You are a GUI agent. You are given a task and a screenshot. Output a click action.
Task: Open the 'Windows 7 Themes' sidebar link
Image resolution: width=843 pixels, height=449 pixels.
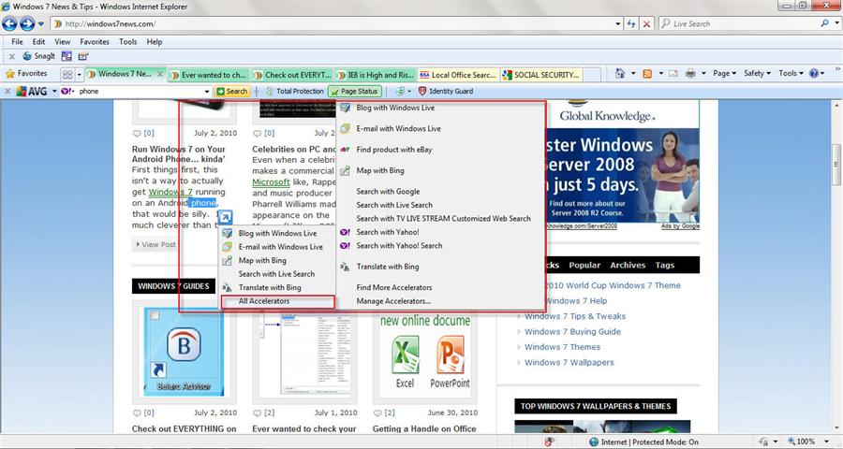pos(562,347)
